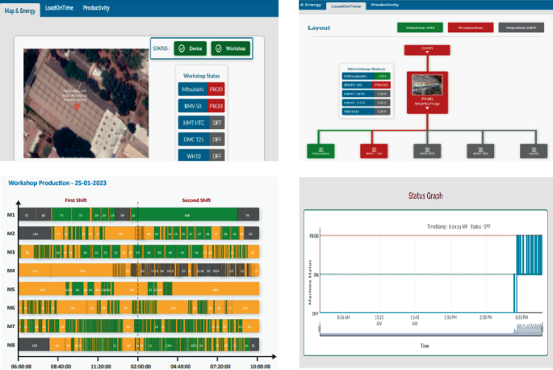Screen dimensions: 553x370
Task: Select the gray HMT STC machine node in the layout tree
Action: click(x=427, y=151)
